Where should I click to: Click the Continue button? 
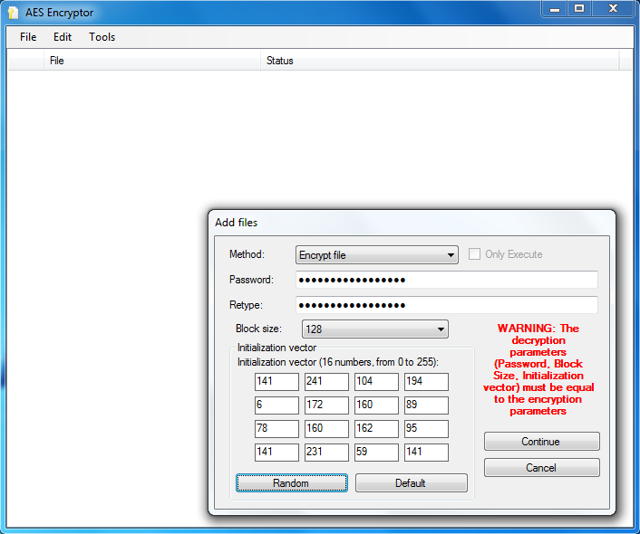541,442
